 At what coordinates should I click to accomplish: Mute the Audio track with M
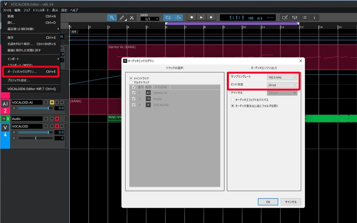(x=52, y=119)
